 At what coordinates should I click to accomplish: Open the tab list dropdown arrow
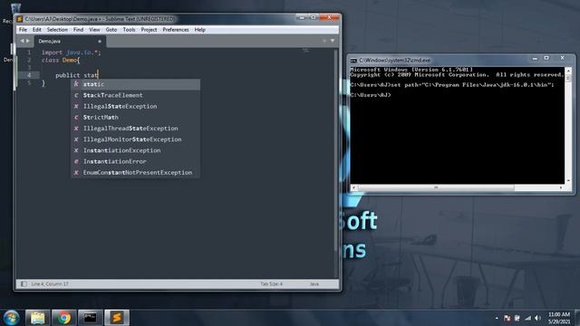point(333,41)
